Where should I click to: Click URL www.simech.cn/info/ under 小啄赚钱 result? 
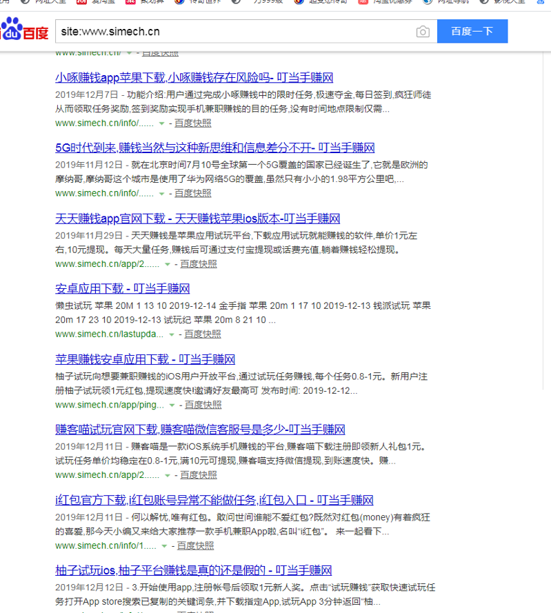104,123
